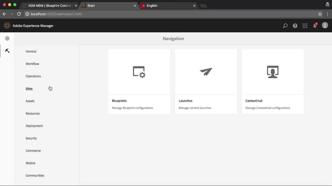Viewport: 332px width, 186px height.
Task: Select Communities in the tools list
Action: click(x=35, y=175)
